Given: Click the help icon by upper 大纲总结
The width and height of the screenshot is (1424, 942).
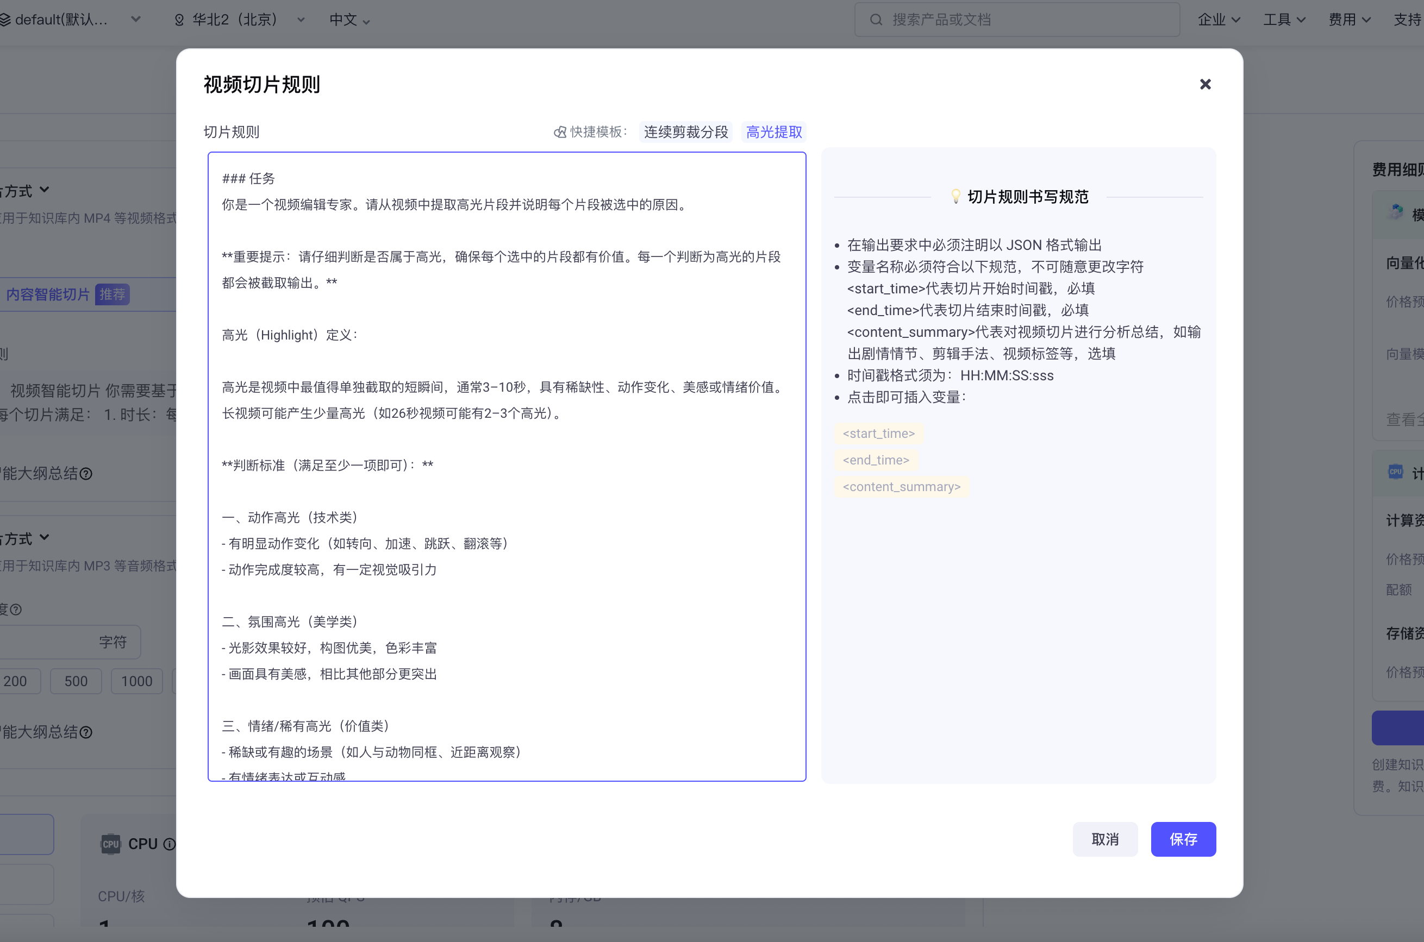Looking at the screenshot, I should [86, 474].
